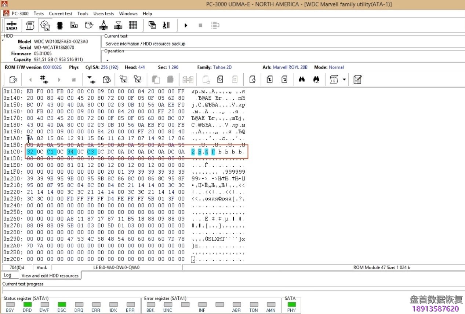Click the DRD status indicator
The width and height of the screenshot is (465, 314).
coord(27,304)
